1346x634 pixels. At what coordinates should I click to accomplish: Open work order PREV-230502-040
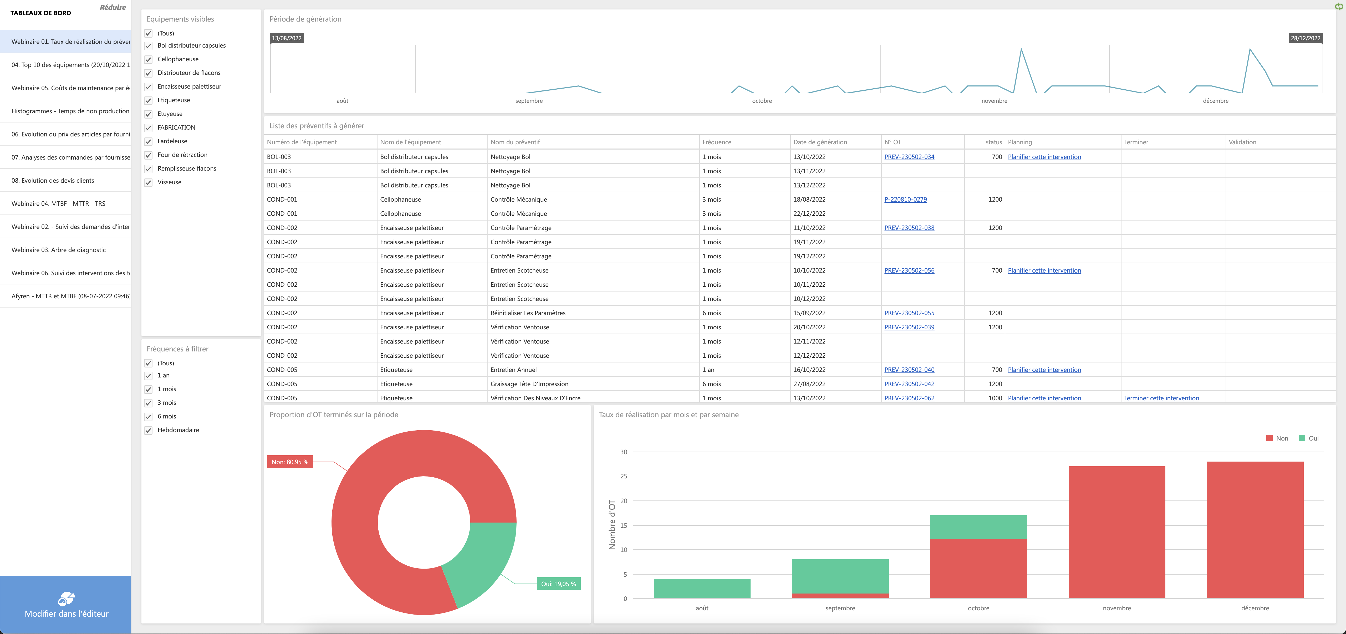pos(909,370)
